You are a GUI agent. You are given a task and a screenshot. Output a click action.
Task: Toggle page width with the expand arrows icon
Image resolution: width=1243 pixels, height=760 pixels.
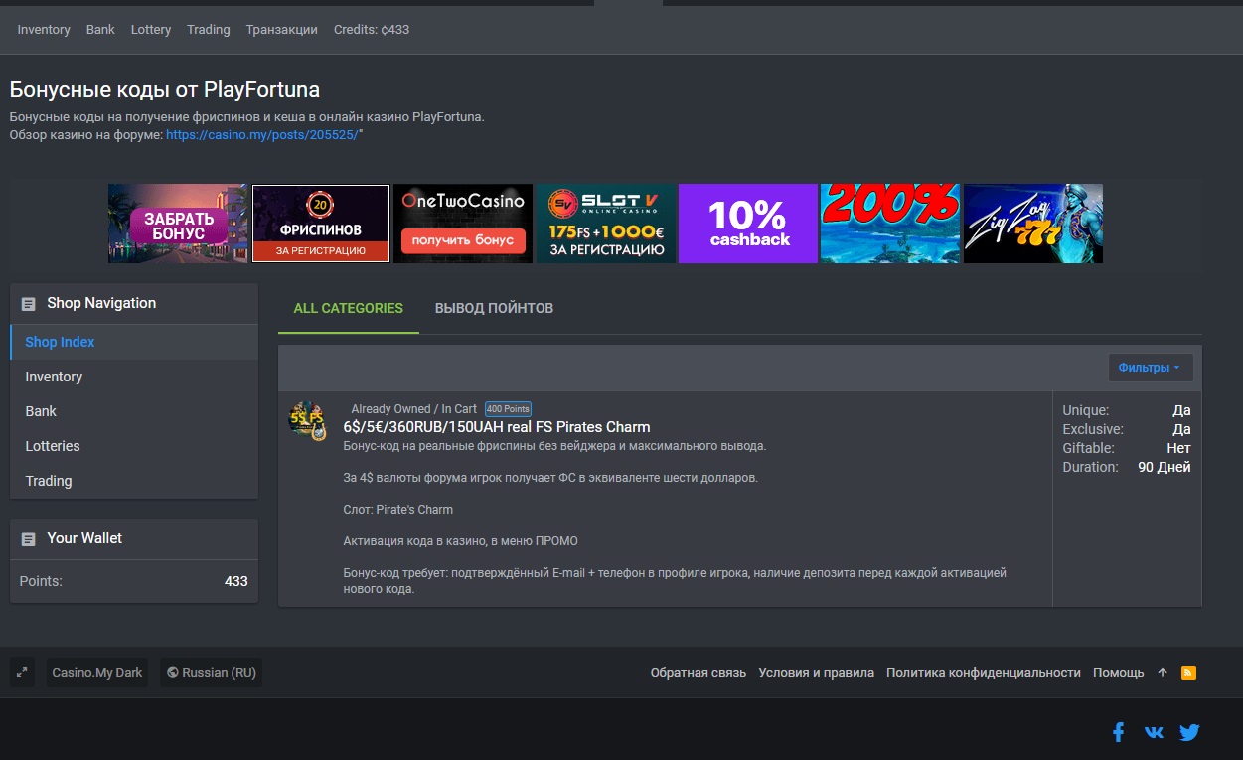tap(23, 673)
